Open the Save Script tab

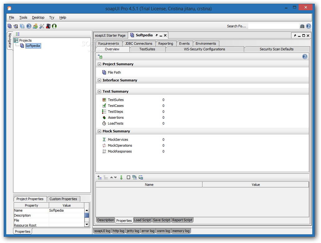[x=161, y=220]
